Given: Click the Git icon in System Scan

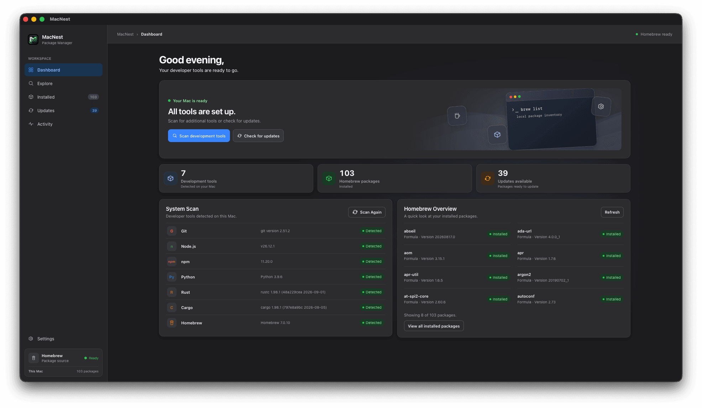Looking at the screenshot, I should (172, 231).
